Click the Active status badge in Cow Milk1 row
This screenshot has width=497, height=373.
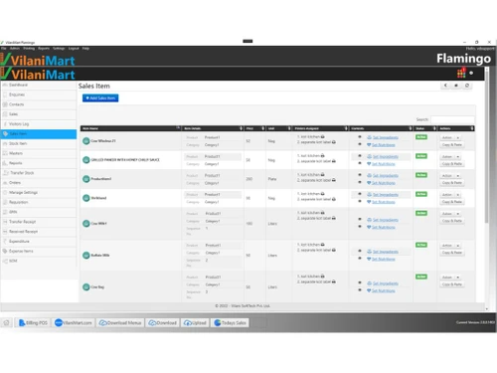pyautogui.click(x=421, y=213)
